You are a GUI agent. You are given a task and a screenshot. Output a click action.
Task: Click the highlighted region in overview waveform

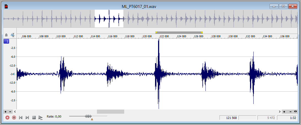[x=109, y=19]
